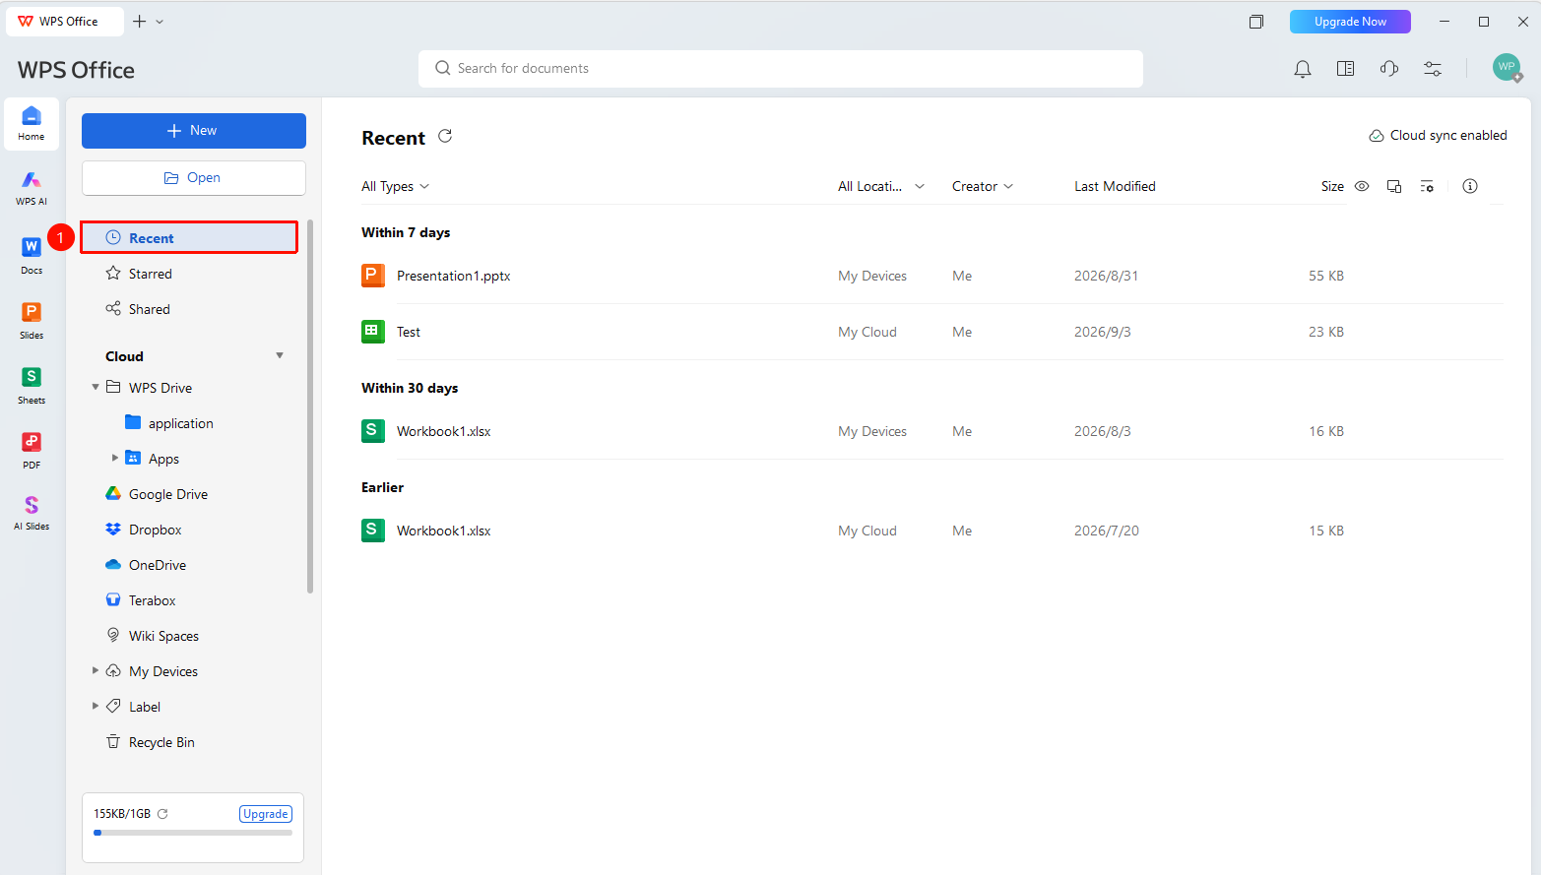Collapse the Cloud section arrow
This screenshot has height=875, width=1541.
(280, 355)
